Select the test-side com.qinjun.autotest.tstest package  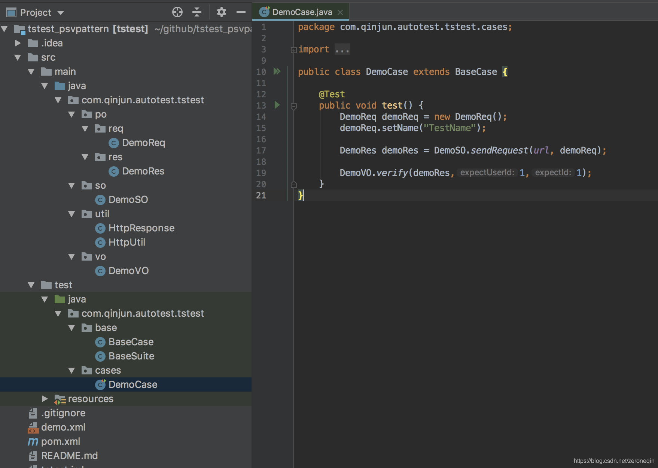pos(143,313)
